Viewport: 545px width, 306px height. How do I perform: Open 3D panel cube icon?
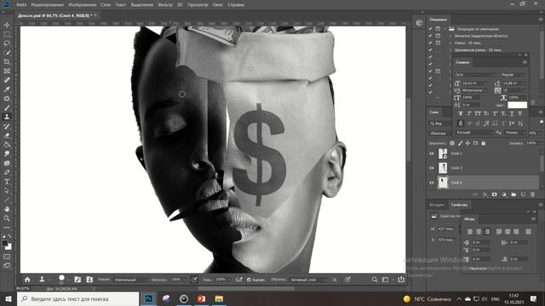click(419, 23)
